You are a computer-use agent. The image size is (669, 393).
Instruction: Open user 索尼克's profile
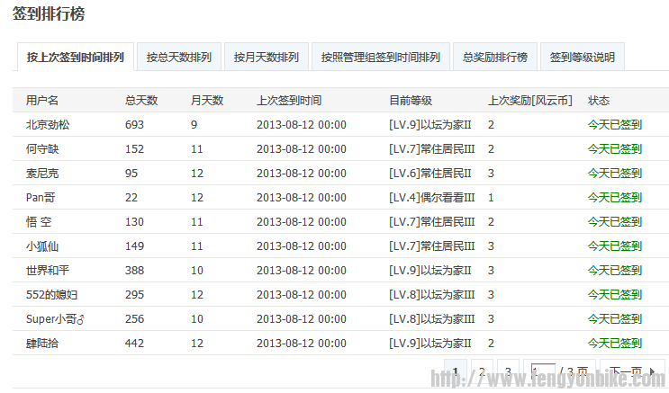tap(42, 174)
